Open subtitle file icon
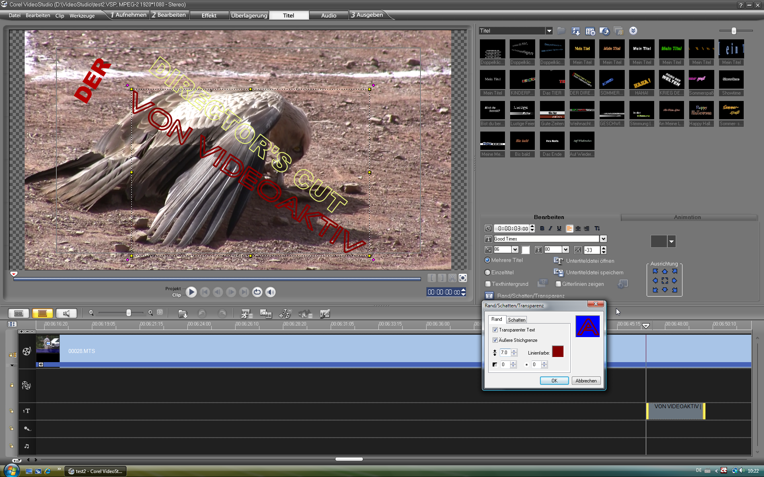Image resolution: width=764 pixels, height=477 pixels. click(558, 261)
